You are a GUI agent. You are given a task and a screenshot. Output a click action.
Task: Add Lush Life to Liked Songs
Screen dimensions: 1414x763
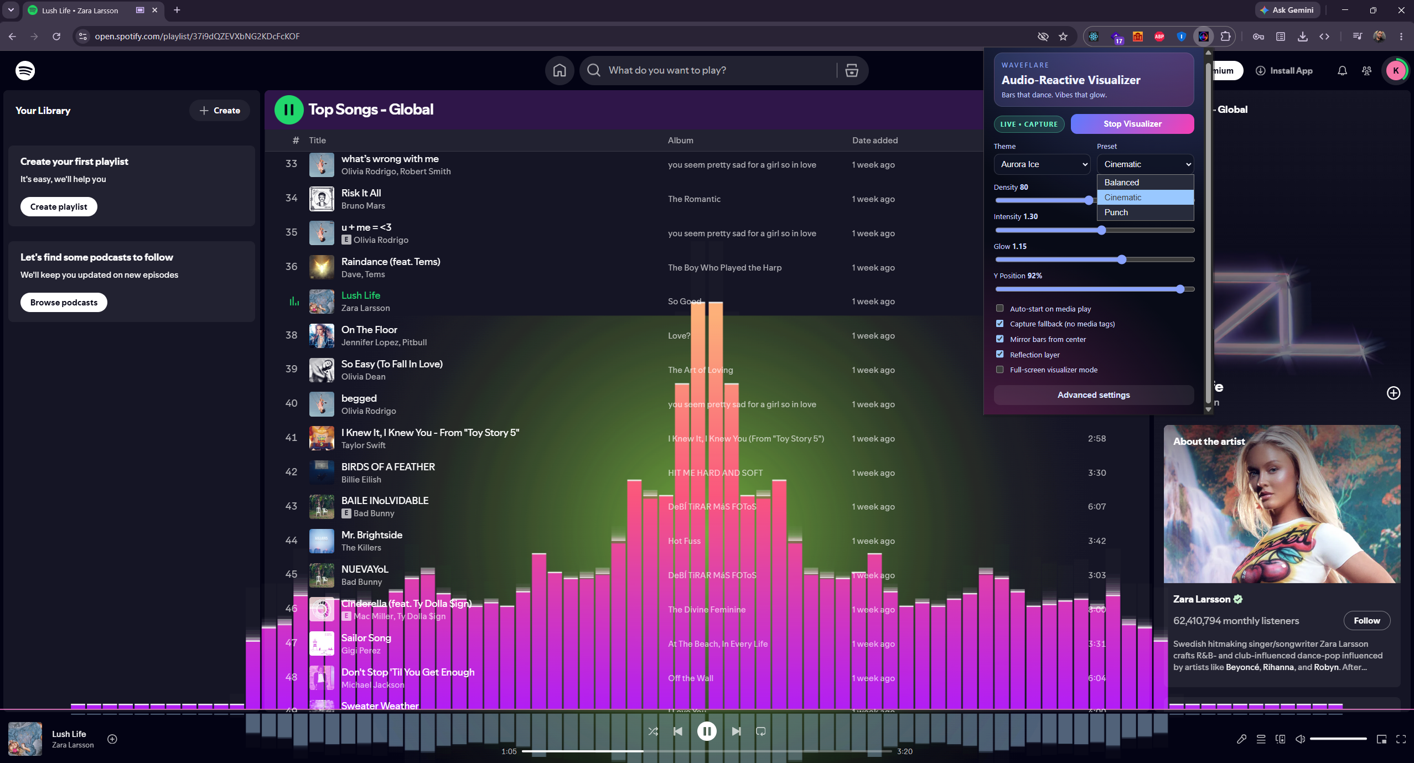coord(112,739)
